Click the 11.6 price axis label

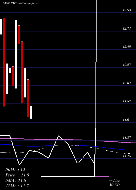(x=126, y=120)
